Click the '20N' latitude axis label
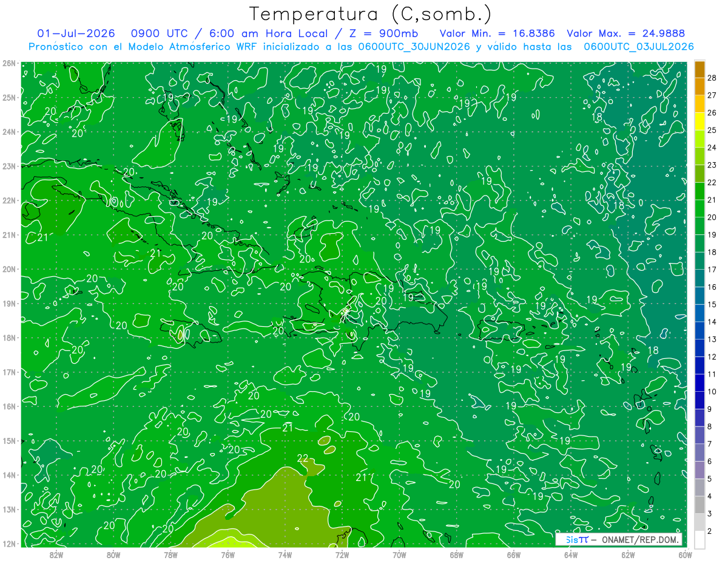 click(10, 269)
